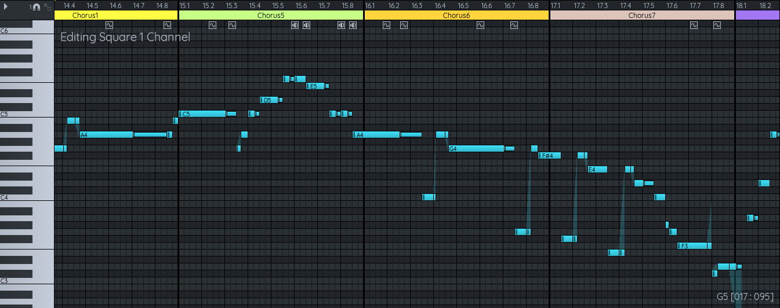Seek to beat 16.1 on the timeline
Screen dimensions: 780x308
[371, 6]
